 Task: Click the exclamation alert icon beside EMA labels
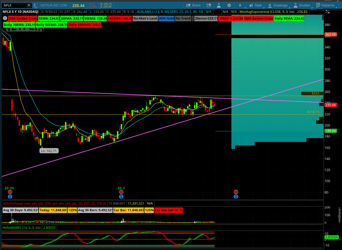[5, 18]
